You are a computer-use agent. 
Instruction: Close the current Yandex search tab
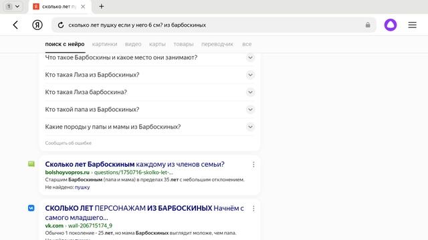[83, 7]
